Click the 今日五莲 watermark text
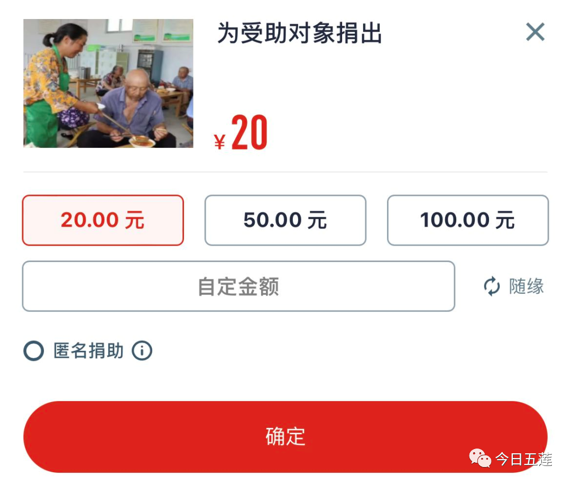The image size is (571, 485). point(523,459)
